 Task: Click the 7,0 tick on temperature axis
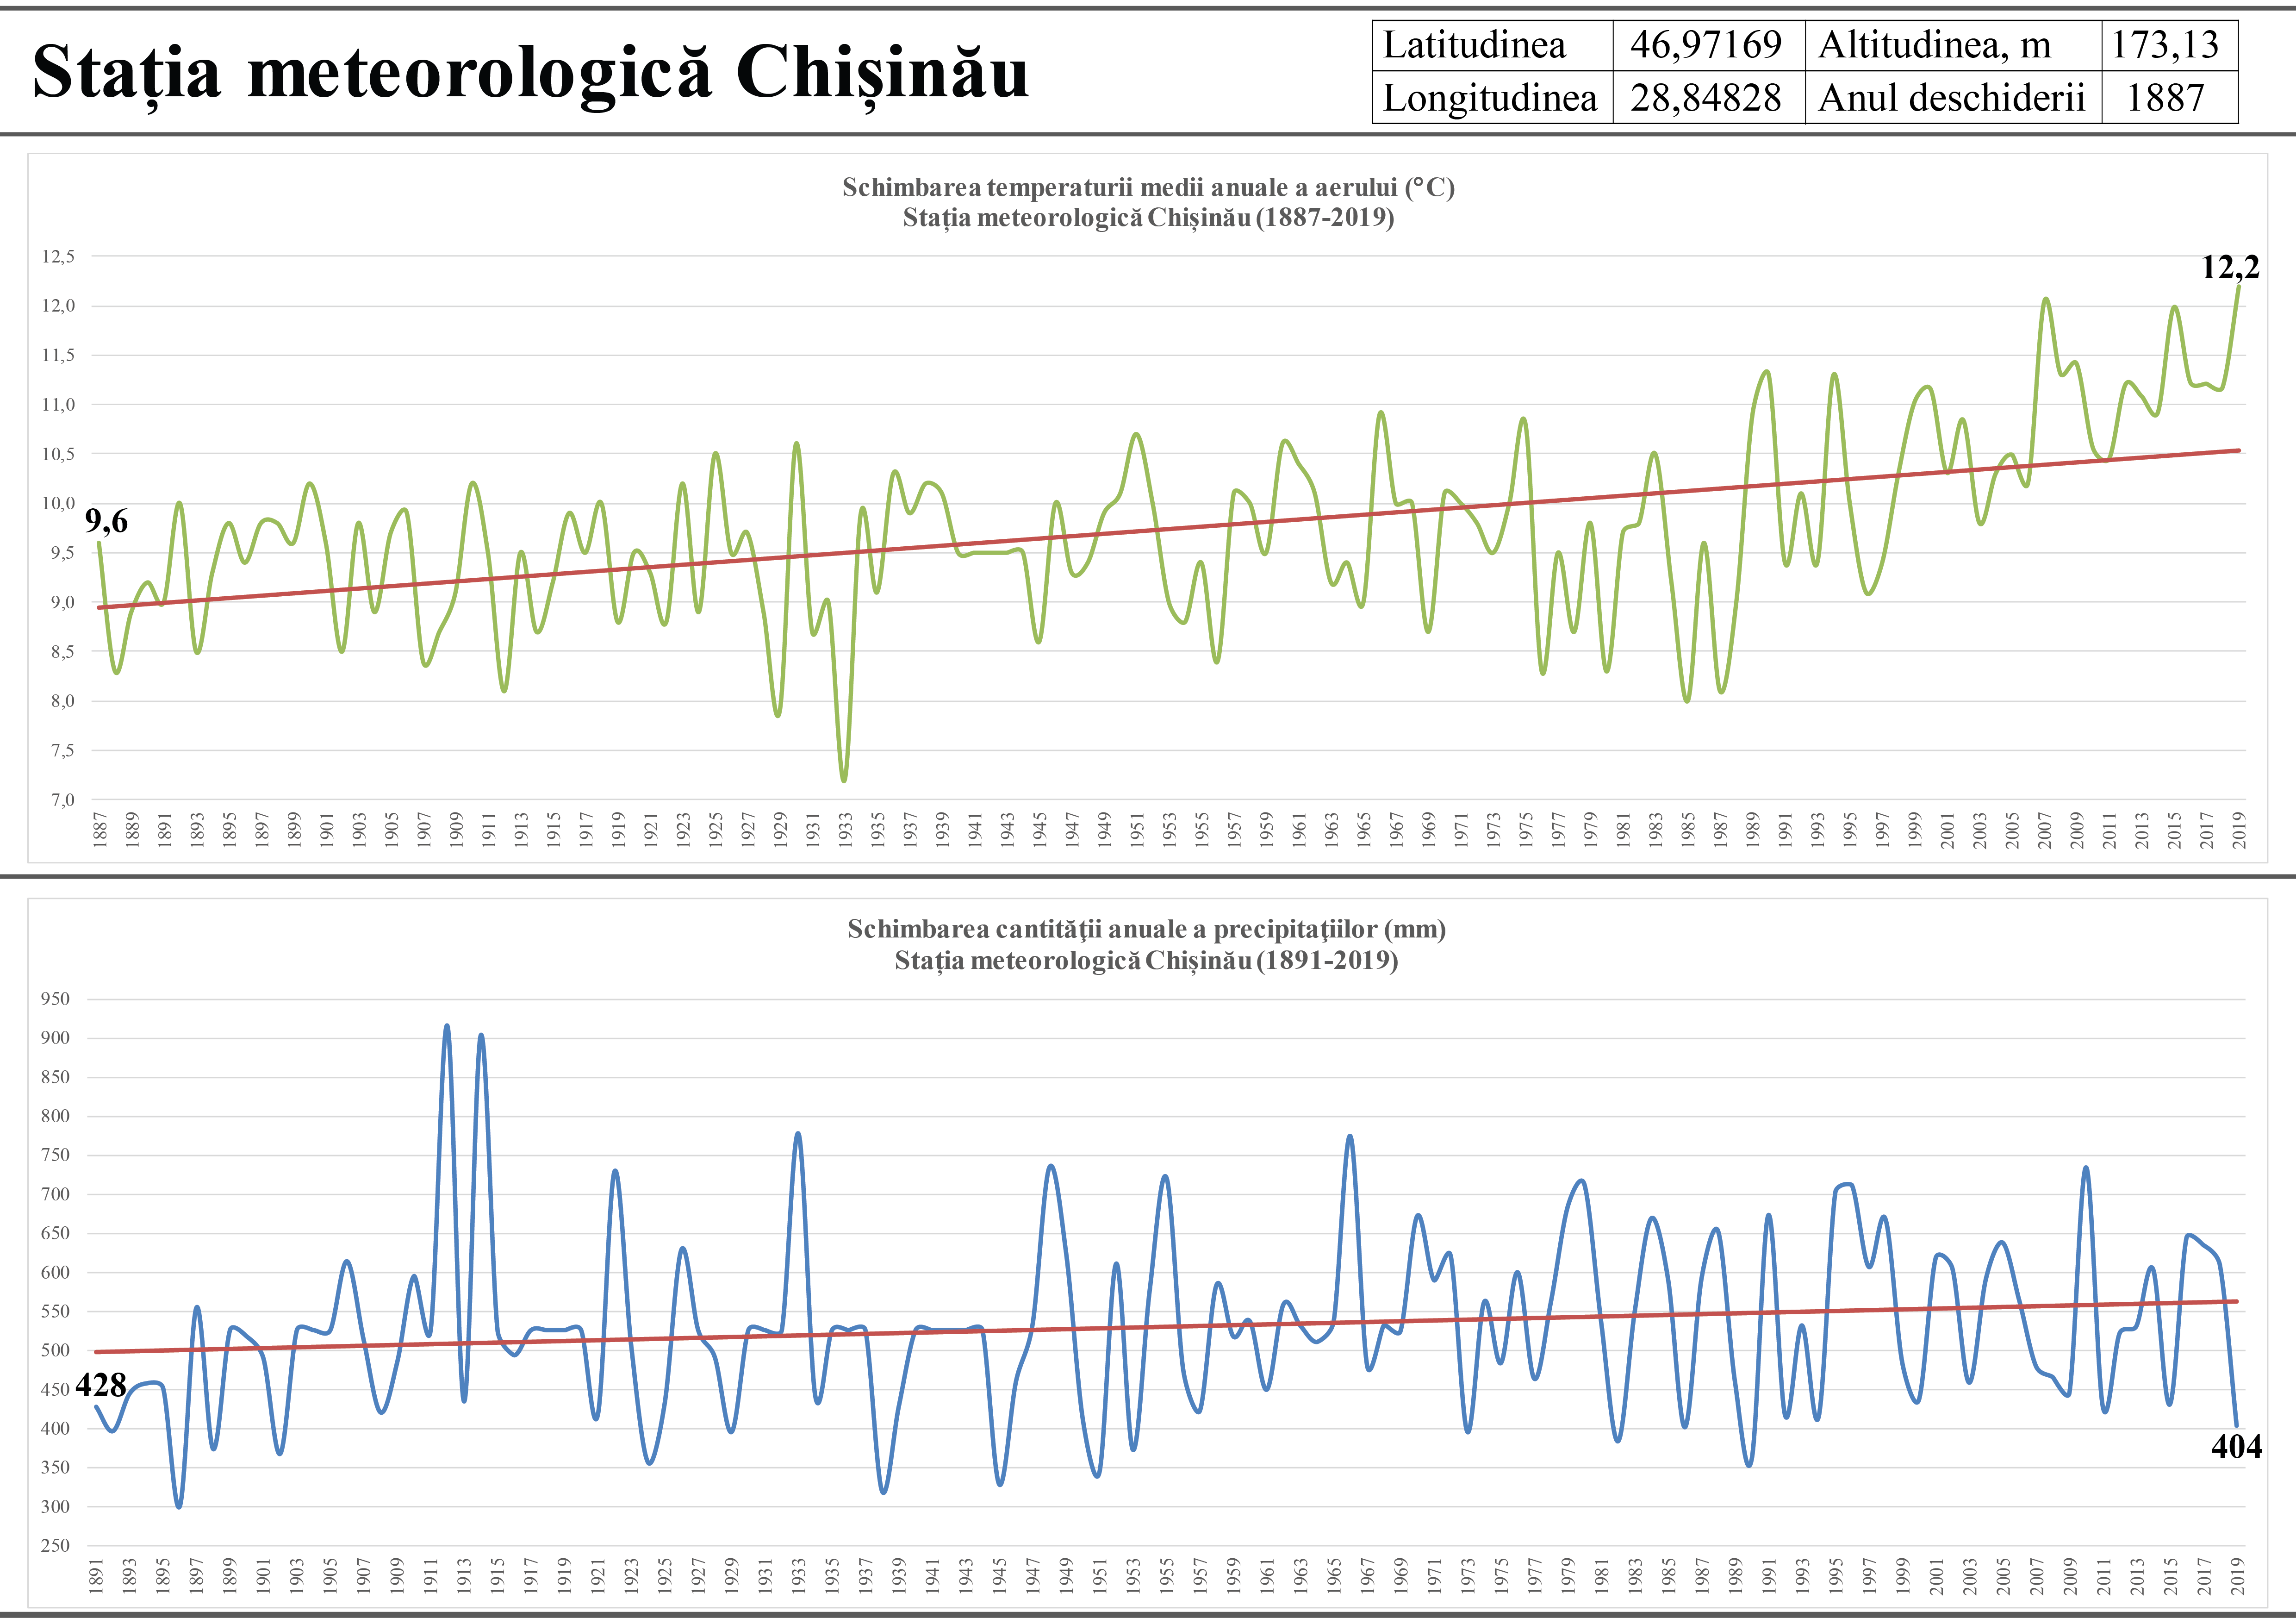point(62,800)
